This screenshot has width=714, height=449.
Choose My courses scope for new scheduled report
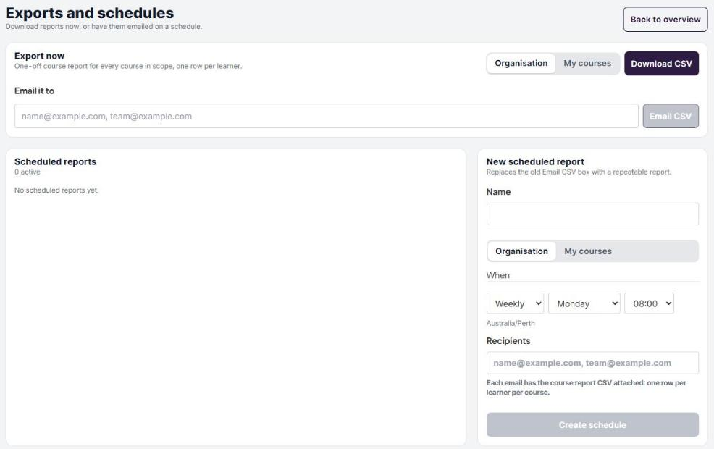tap(588, 251)
